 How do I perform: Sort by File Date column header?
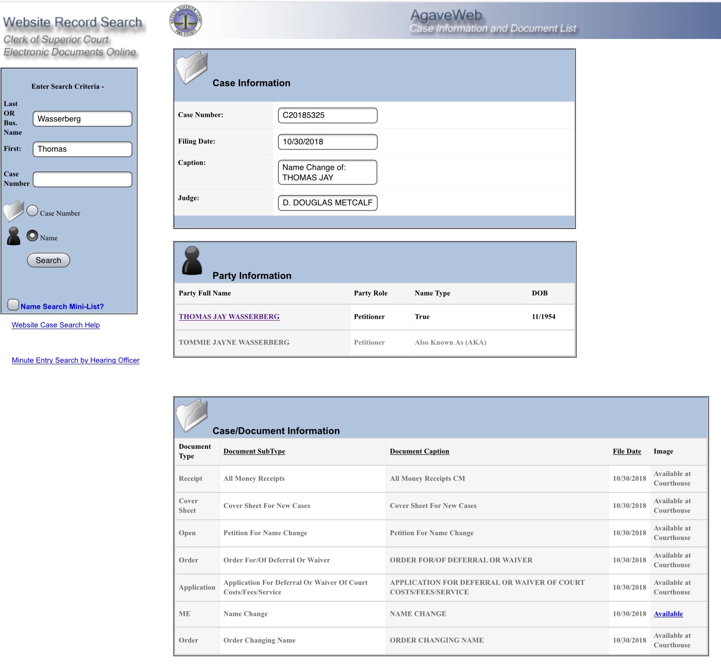coord(627,451)
